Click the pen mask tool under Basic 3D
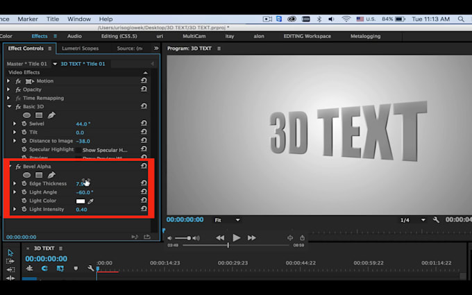472x295 pixels. point(51,115)
